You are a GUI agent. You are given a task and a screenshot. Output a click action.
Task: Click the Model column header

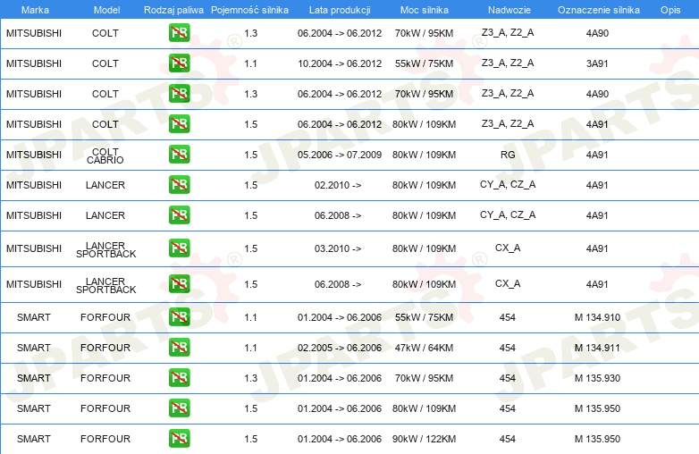[x=106, y=10]
